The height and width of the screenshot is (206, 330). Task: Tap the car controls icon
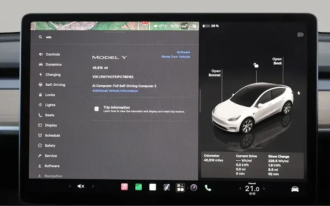(x=295, y=189)
